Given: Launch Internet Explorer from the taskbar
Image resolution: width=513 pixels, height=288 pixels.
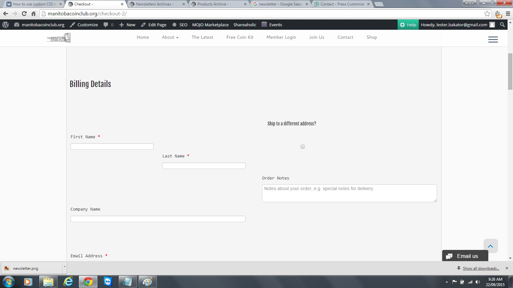Looking at the screenshot, I should 68,282.
